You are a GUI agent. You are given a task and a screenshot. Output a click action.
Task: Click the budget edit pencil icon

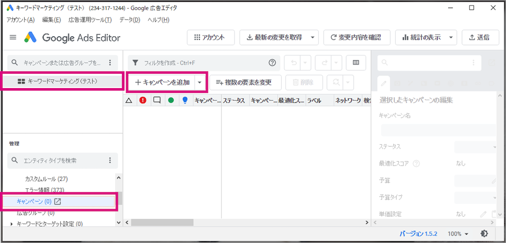pyautogui.click(x=494, y=181)
